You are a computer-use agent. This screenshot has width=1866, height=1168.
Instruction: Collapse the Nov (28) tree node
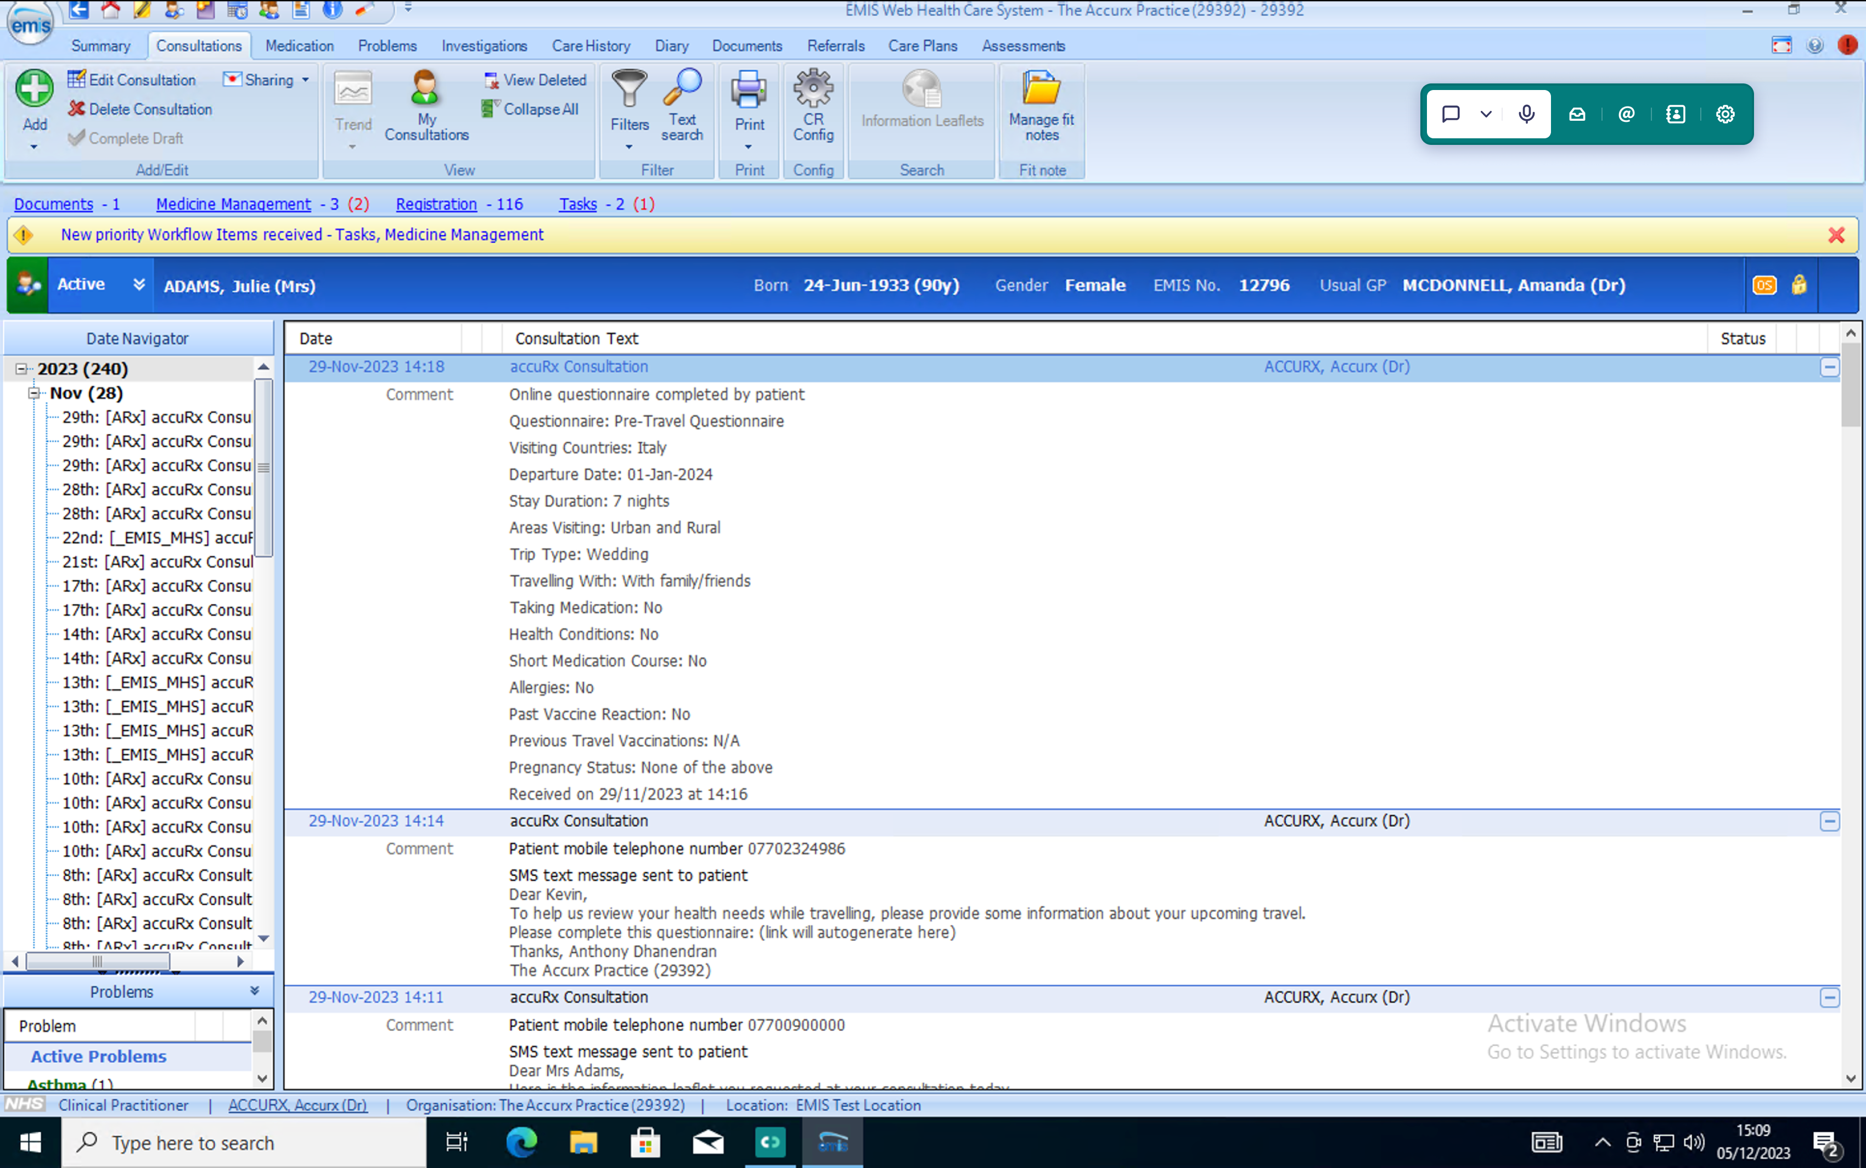pos(33,393)
